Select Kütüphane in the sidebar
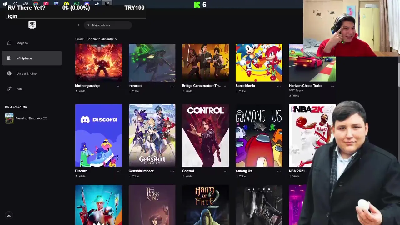Image resolution: width=400 pixels, height=225 pixels. (x=32, y=58)
